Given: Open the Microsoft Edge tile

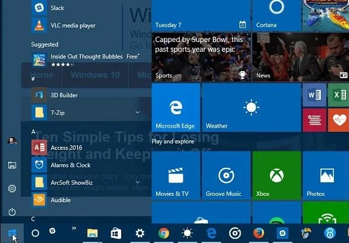Looking at the screenshot, I should (x=175, y=107).
